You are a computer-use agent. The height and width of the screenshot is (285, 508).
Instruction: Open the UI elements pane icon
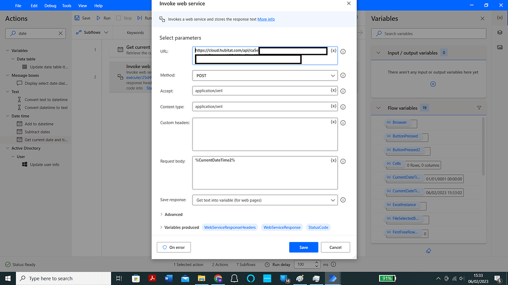[500, 33]
